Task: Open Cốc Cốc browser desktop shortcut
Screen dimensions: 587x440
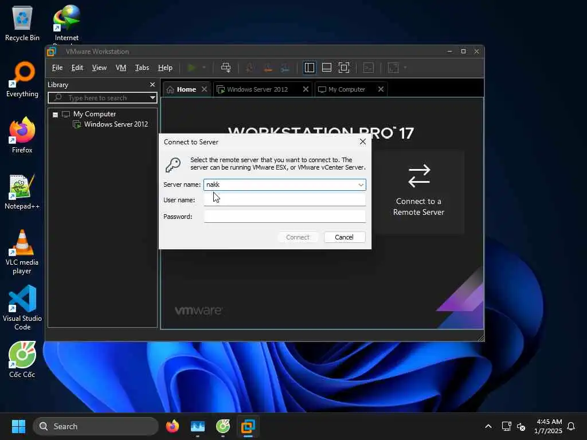Action: [x=22, y=360]
